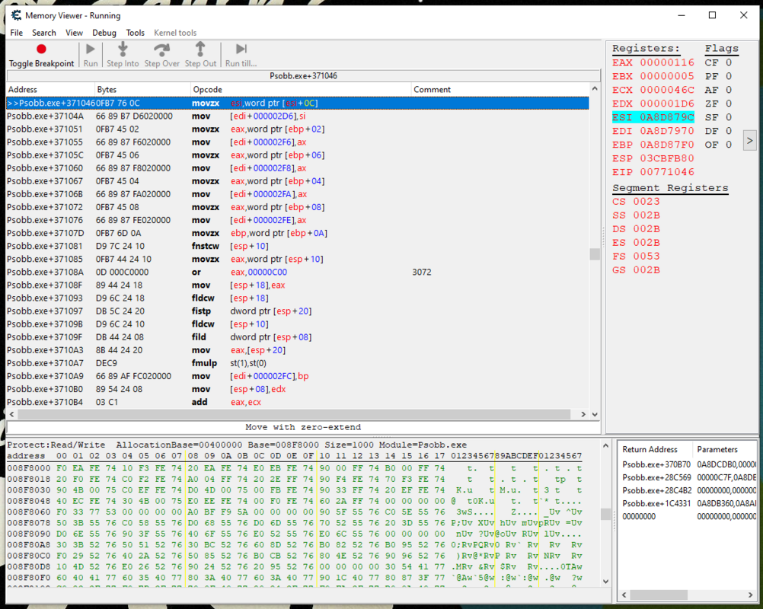Select the selected row Psobb.exe+371046 movzx
This screenshot has width=763, height=609.
pyautogui.click(x=297, y=103)
